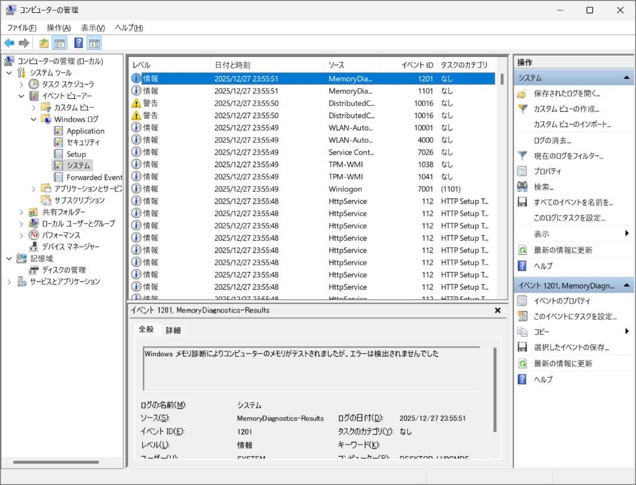Click 選択したイベントの保存 action
The height and width of the screenshot is (485, 636).
[x=571, y=347]
